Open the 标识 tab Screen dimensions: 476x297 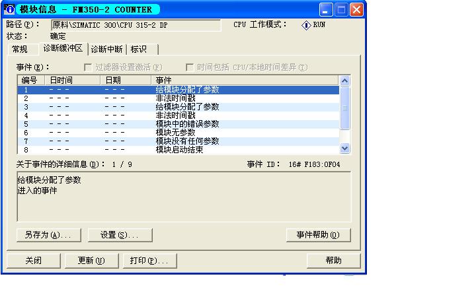[142, 49]
